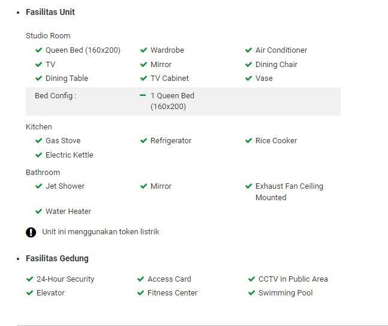This screenshot has height=326, width=388.
Task: Click the checkmark beside Swimming Pool
Action: click(252, 293)
